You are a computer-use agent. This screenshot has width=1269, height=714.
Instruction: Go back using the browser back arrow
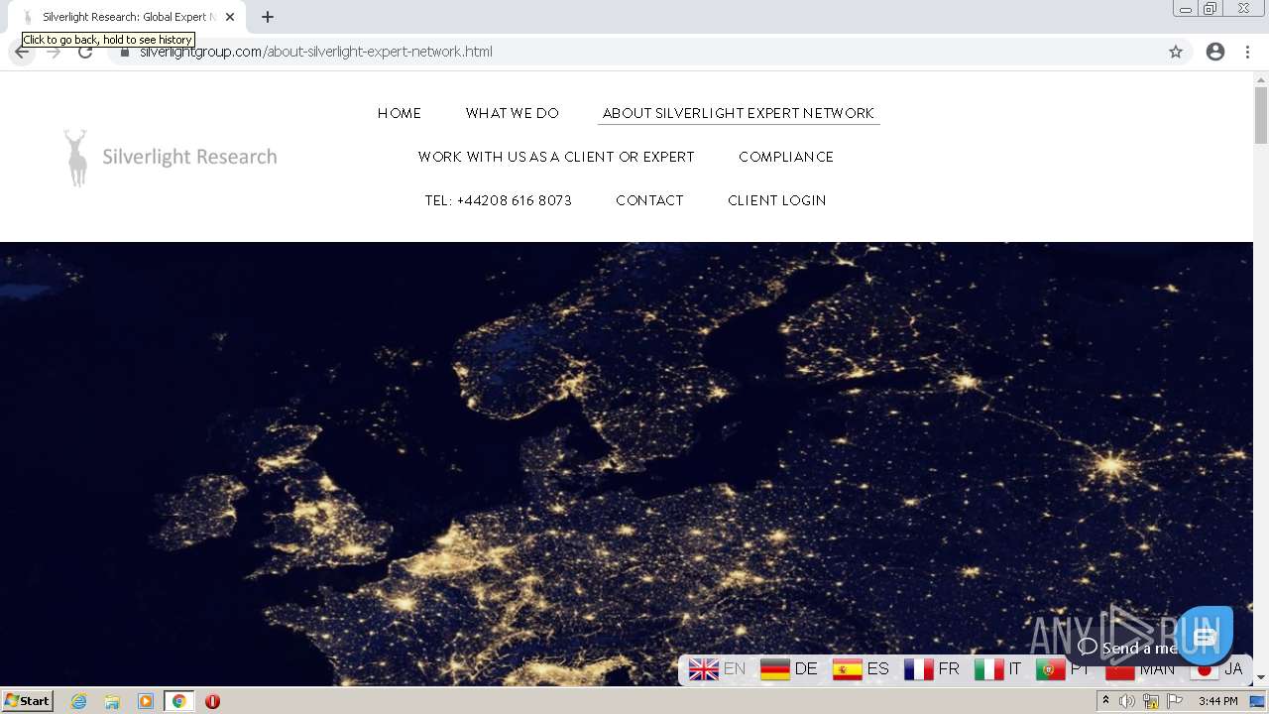click(22, 53)
